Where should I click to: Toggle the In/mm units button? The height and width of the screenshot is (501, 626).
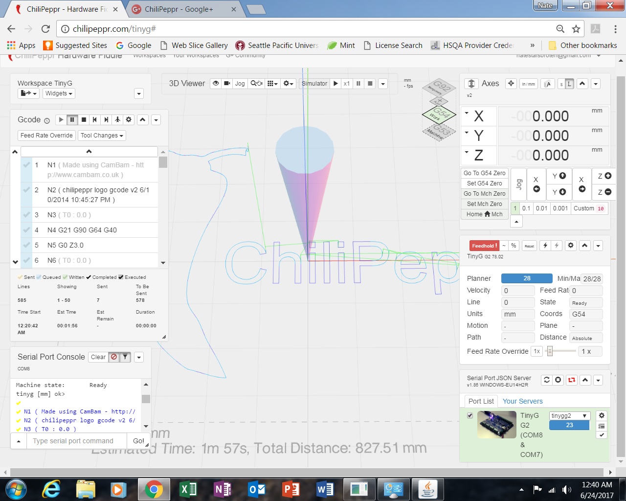(528, 84)
